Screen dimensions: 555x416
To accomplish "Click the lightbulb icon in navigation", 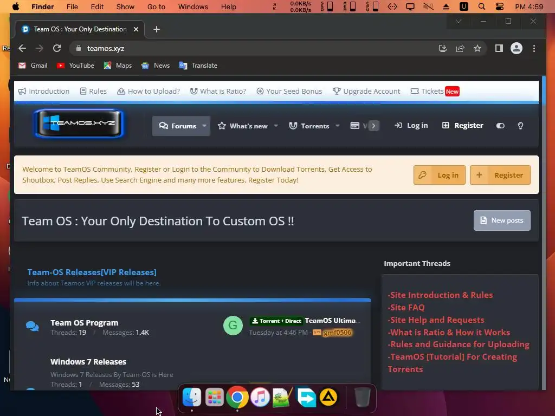I will [x=520, y=126].
